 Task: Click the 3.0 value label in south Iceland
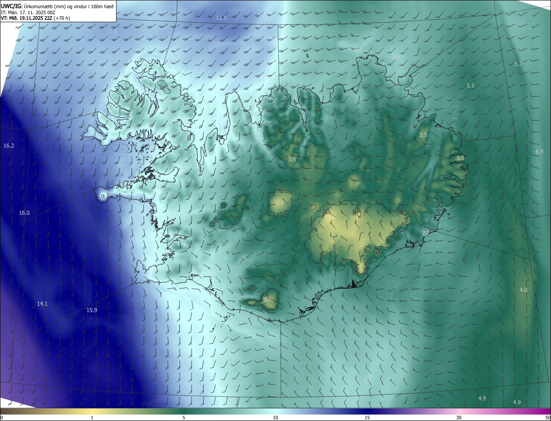[x=267, y=299]
